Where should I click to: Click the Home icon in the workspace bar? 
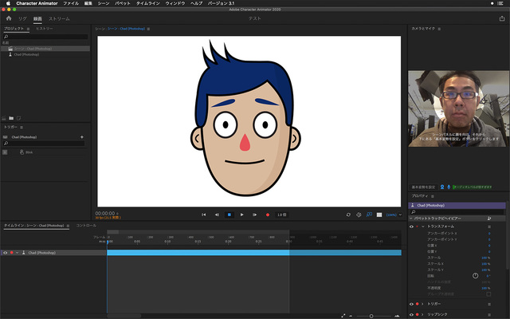pos(9,18)
